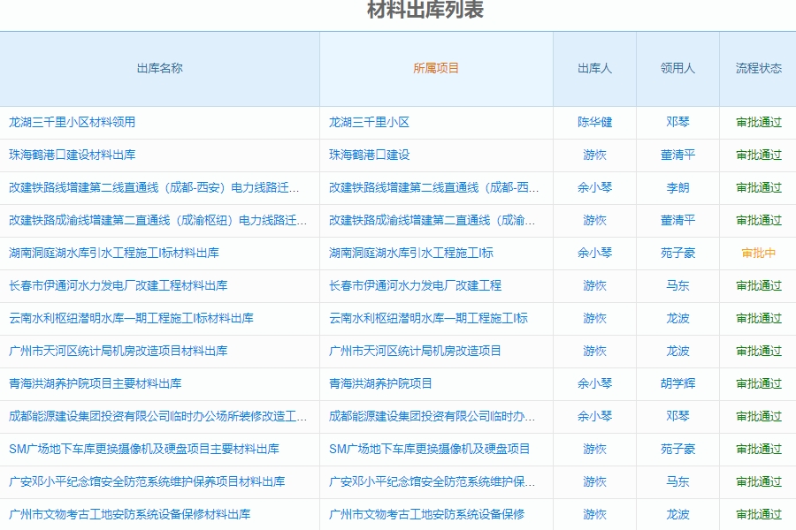Click project 湖南洞庭湖水库引水工程施工I标

(x=411, y=253)
